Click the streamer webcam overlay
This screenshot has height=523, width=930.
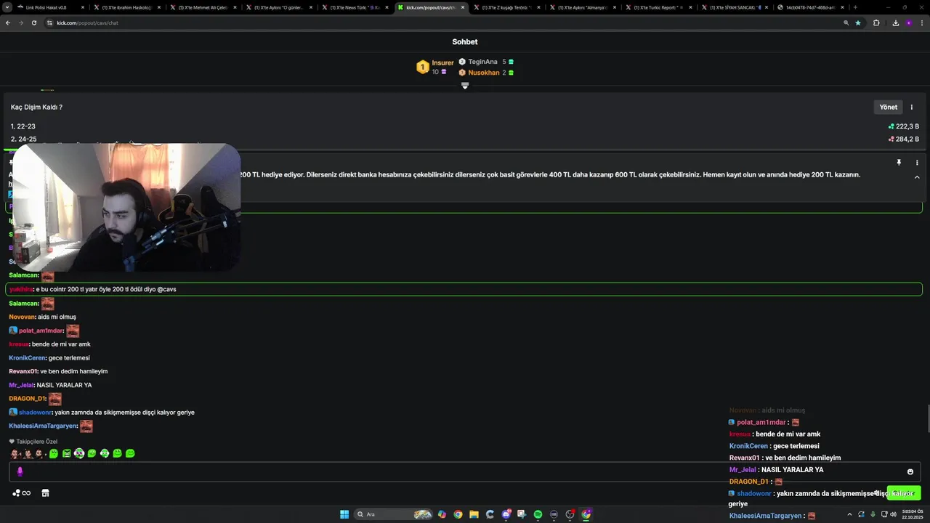click(126, 207)
